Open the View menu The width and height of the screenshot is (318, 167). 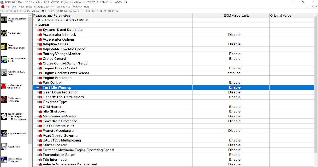[21, 7]
